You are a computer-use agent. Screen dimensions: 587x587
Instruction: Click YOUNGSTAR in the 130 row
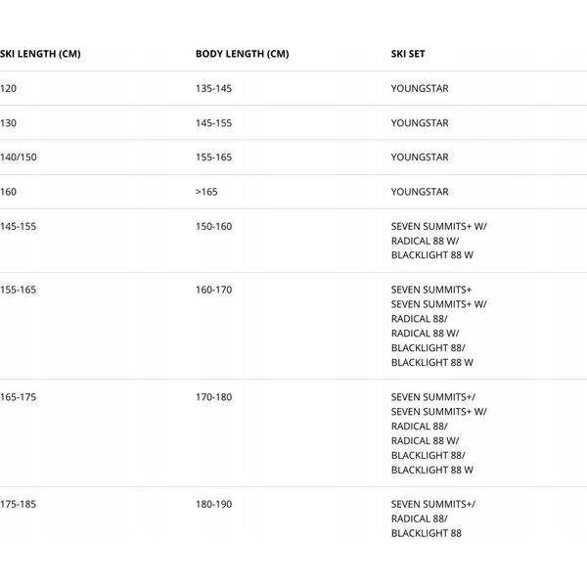pos(420,123)
